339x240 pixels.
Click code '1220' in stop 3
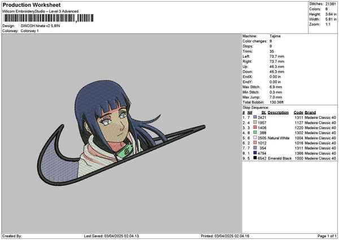[299, 127]
